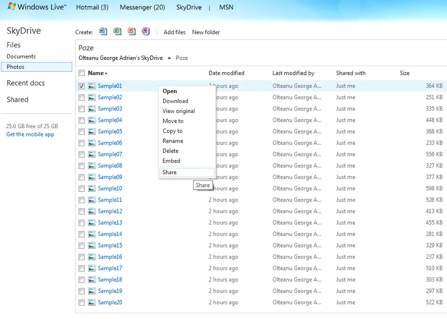Sort the list by Date modified
The height and width of the screenshot is (319, 447).
tap(226, 73)
